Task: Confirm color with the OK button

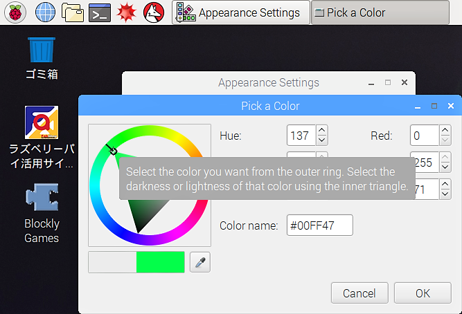Action: [x=423, y=293]
